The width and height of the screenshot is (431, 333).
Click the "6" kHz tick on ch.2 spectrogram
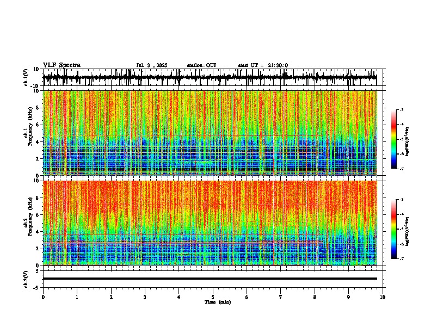[x=38, y=215]
